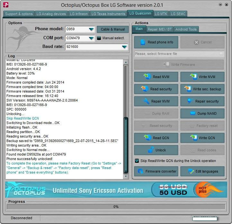Click the log scroll down arrow
The width and height of the screenshot is (232, 224).
pos(126,176)
